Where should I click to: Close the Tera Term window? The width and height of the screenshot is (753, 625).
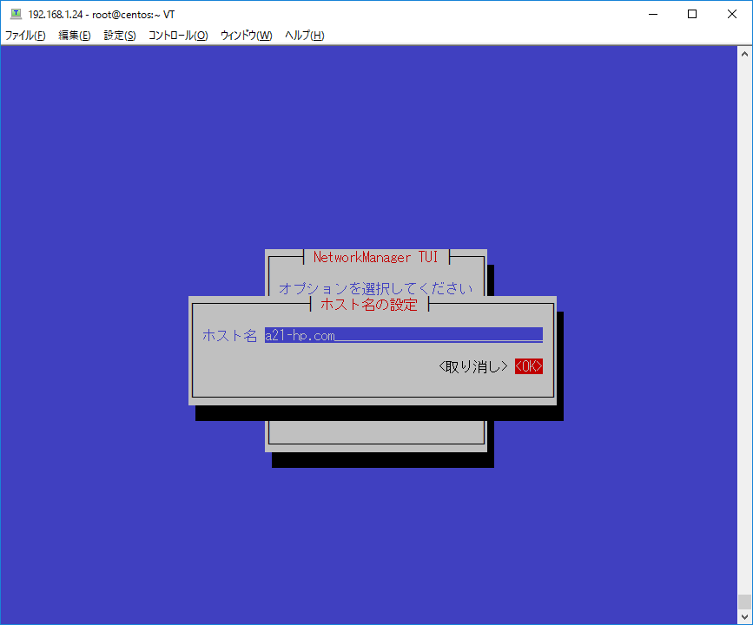732,15
